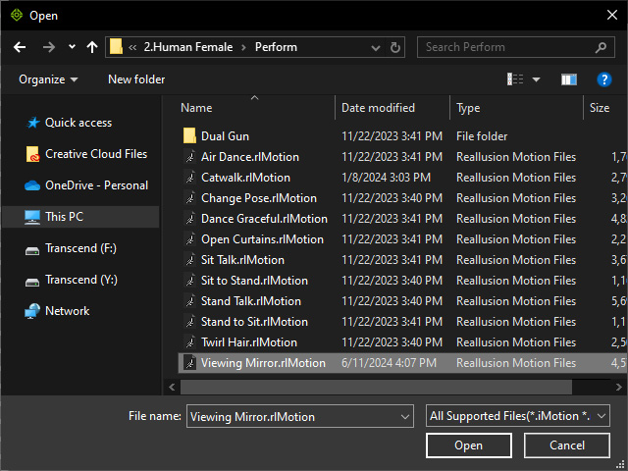Open the view options dropdown arrow
This screenshot has height=471, width=628.
pos(536,79)
